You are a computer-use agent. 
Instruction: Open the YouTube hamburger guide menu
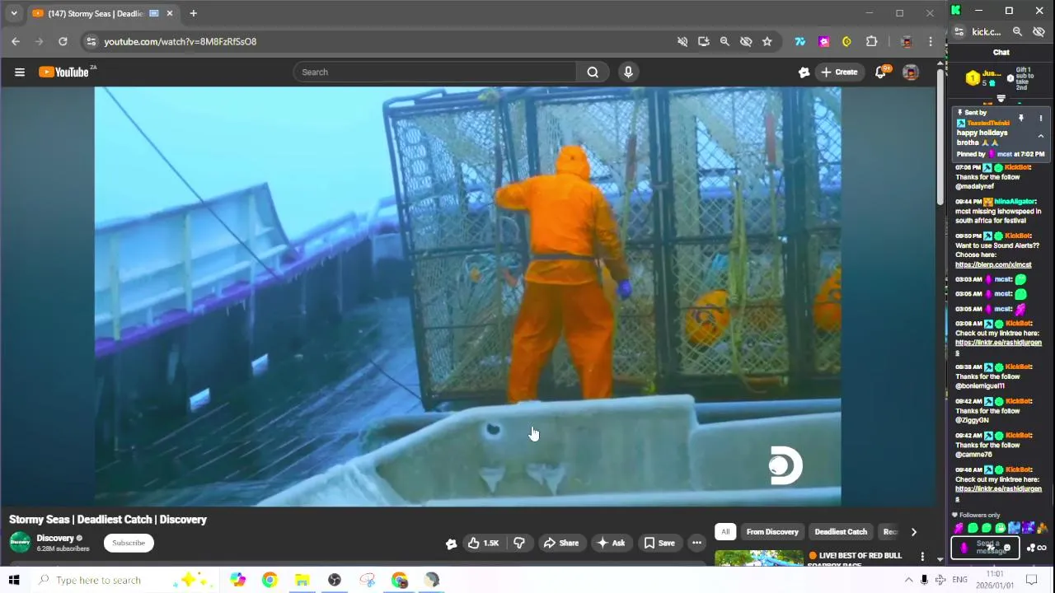(x=20, y=72)
